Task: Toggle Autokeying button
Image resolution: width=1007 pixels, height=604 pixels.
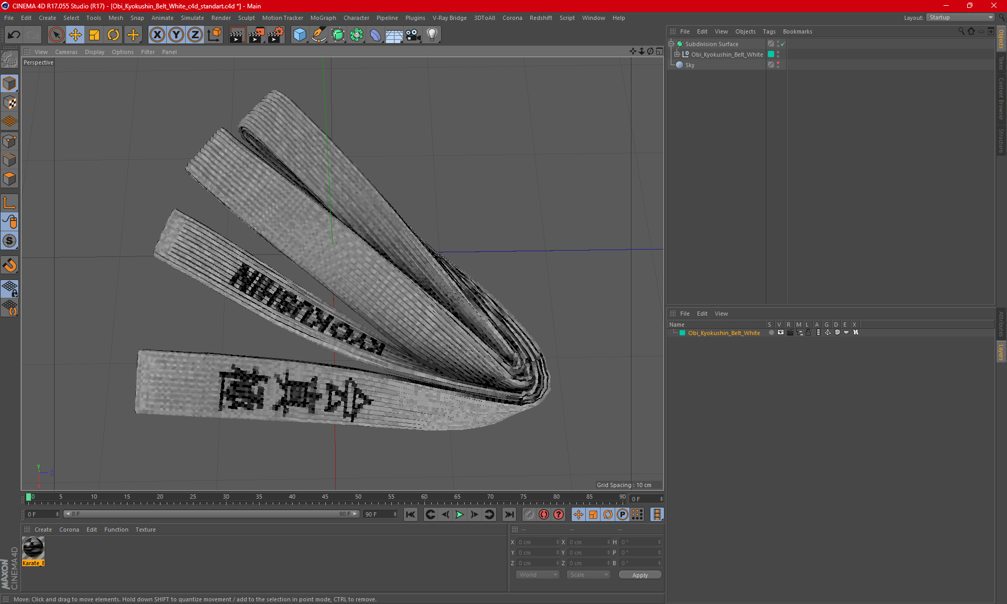Action: coord(544,514)
